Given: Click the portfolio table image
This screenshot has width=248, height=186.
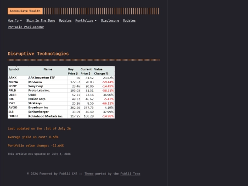Looking at the screenshot, I should pos(61,92).
